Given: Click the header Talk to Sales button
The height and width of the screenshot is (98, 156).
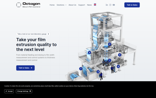Looking at the screenshot, I should point(132,5).
